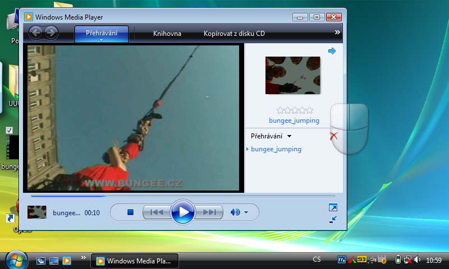This screenshot has width=449, height=269.
Task: Switch between windows via the quick launch icon
Action: [x=40, y=261]
